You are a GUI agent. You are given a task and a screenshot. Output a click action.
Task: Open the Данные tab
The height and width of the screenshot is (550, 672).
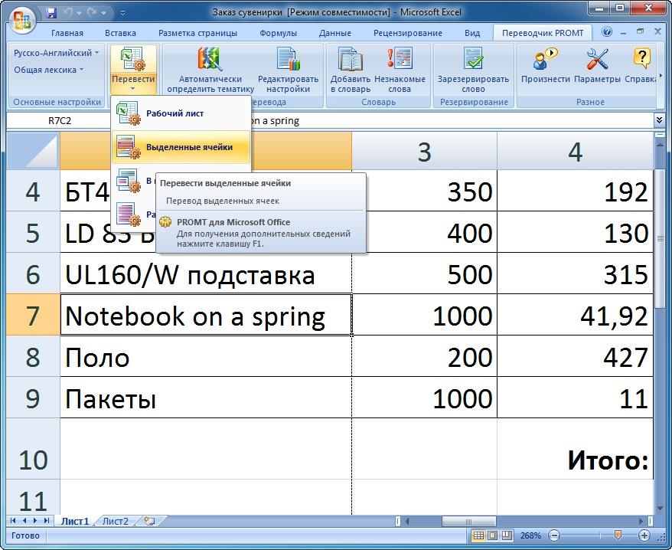(334, 33)
